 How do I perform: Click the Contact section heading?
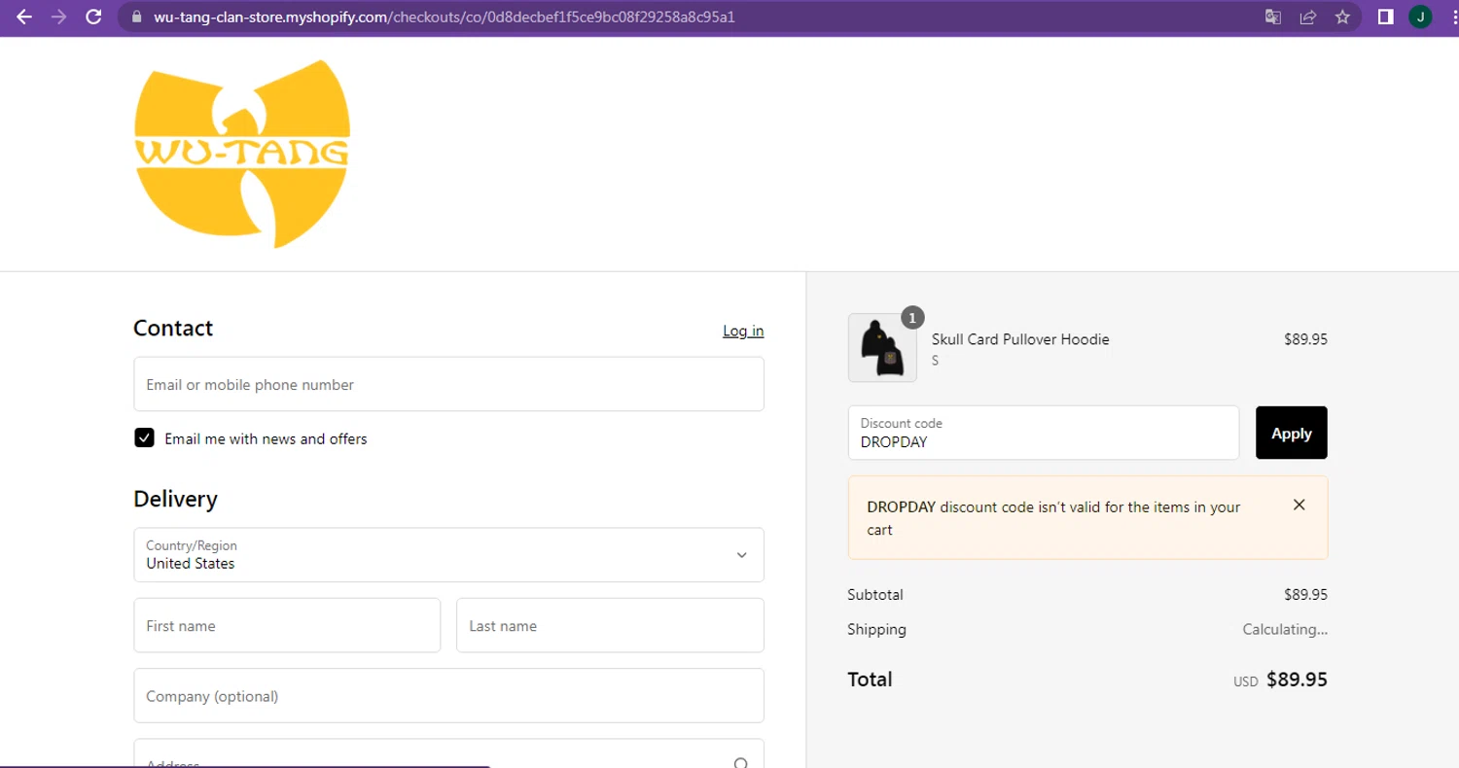173,328
